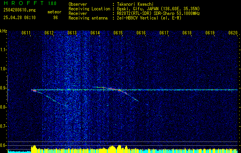Click time marker 0611
This screenshot has height=153, width=241.
point(26,33)
